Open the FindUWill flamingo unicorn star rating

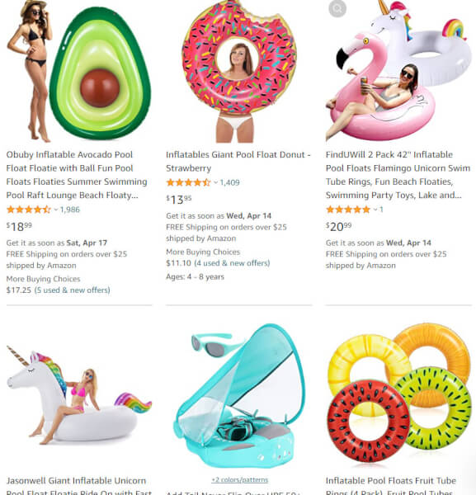click(348, 210)
